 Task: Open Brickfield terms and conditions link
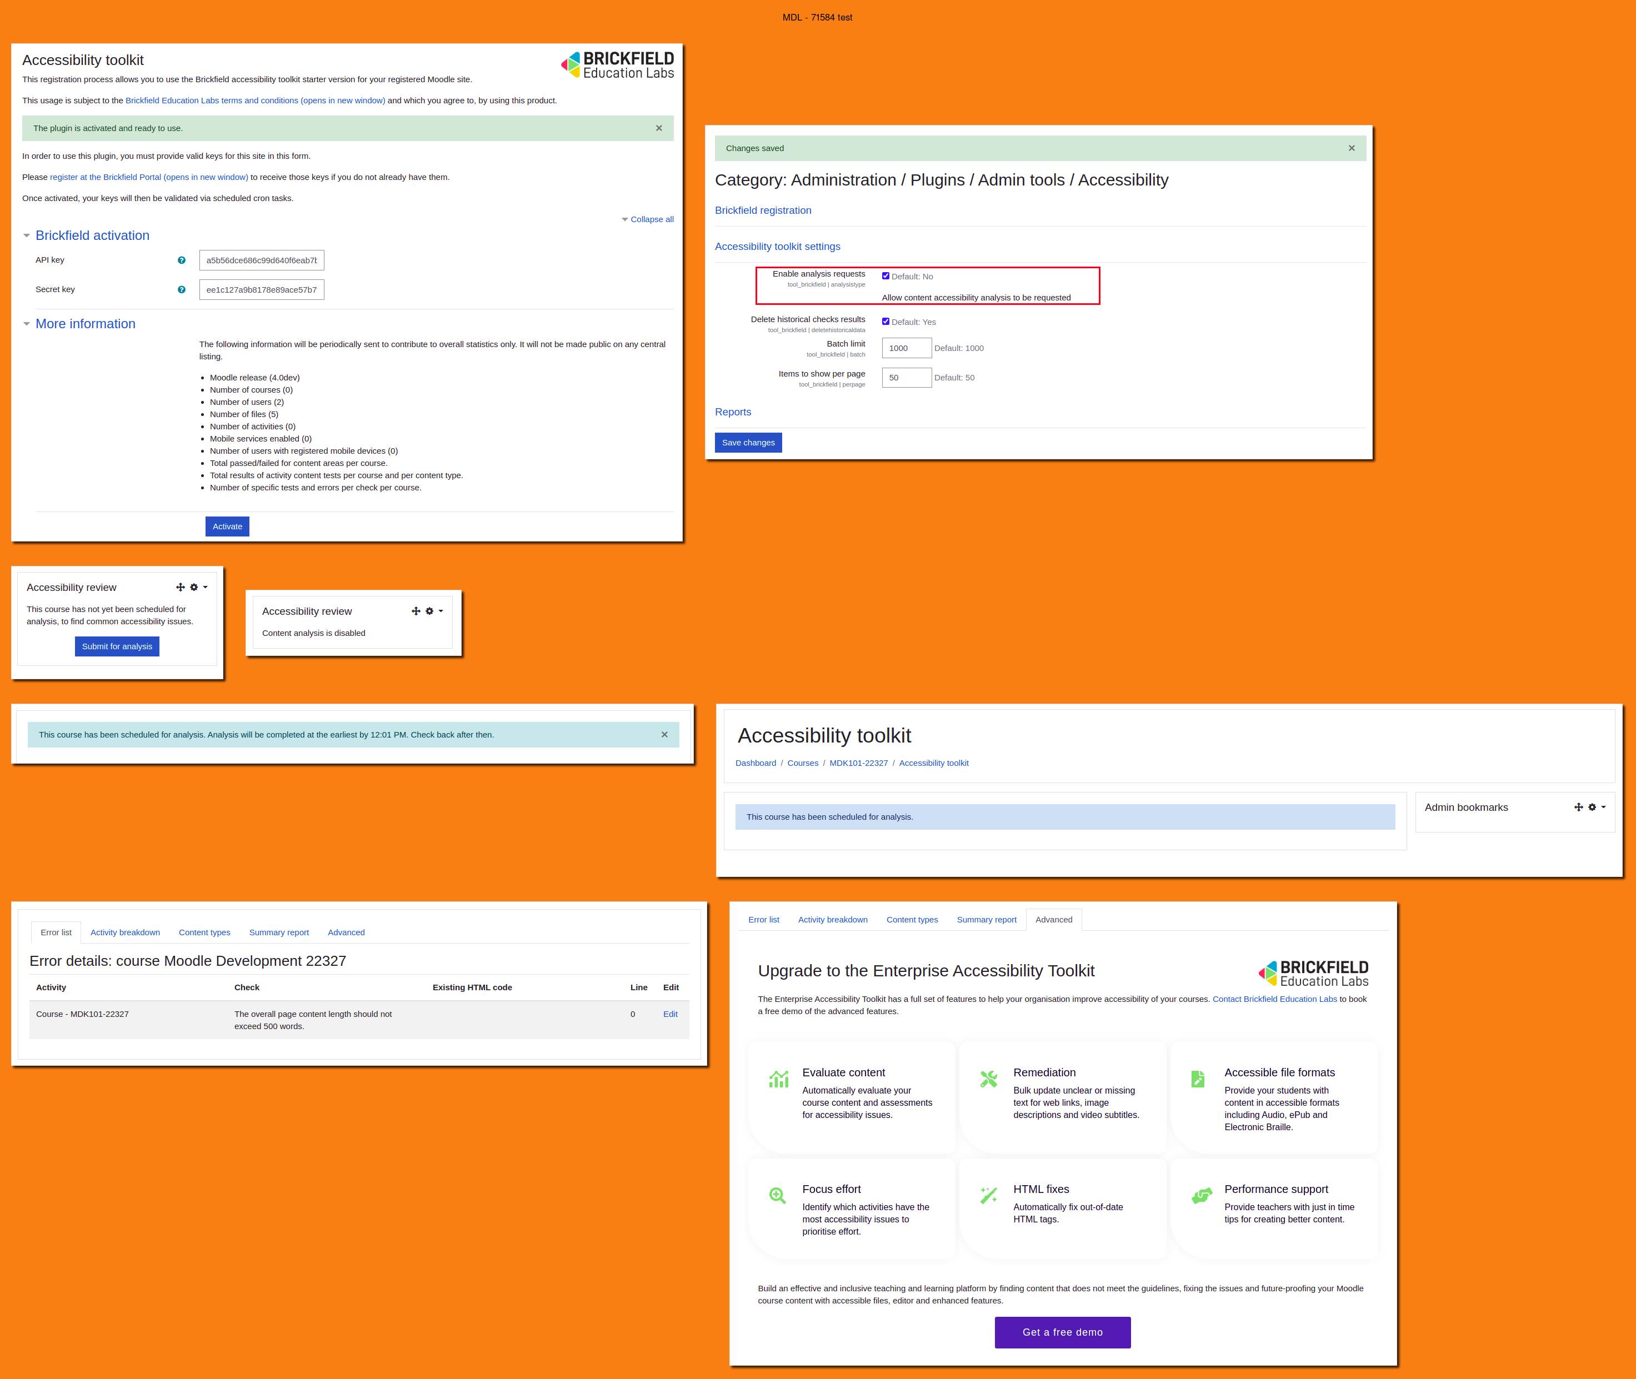click(255, 101)
